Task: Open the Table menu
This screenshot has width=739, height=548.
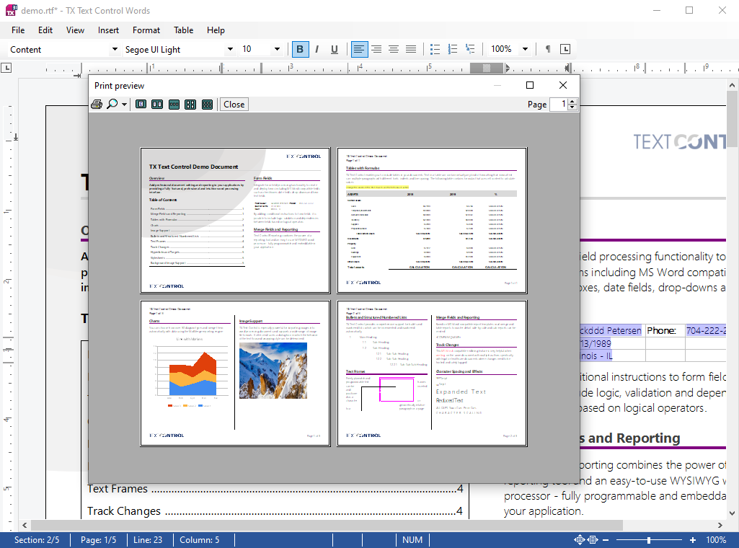Action: [184, 30]
